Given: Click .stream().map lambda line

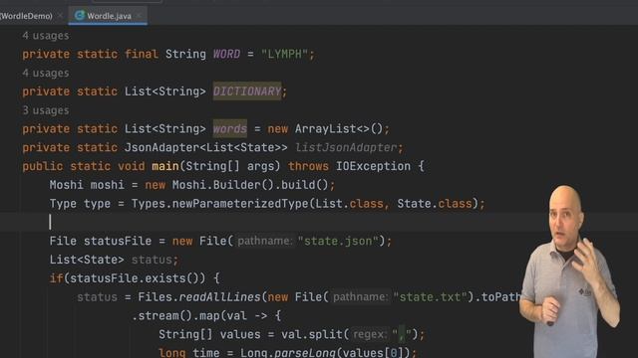Looking at the screenshot, I should (x=206, y=315).
